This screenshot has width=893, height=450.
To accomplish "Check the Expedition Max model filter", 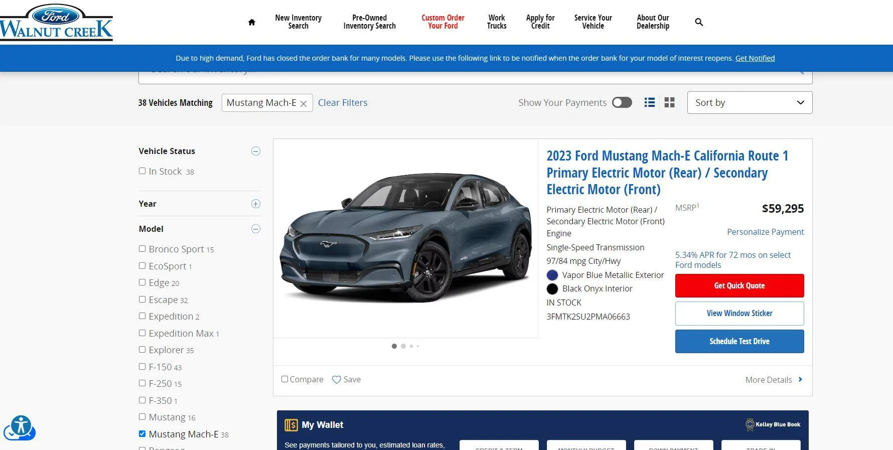I will point(142,333).
